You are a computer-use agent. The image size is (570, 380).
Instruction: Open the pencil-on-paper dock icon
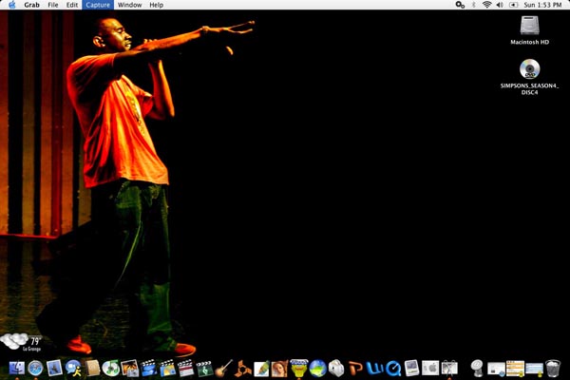[261, 369]
